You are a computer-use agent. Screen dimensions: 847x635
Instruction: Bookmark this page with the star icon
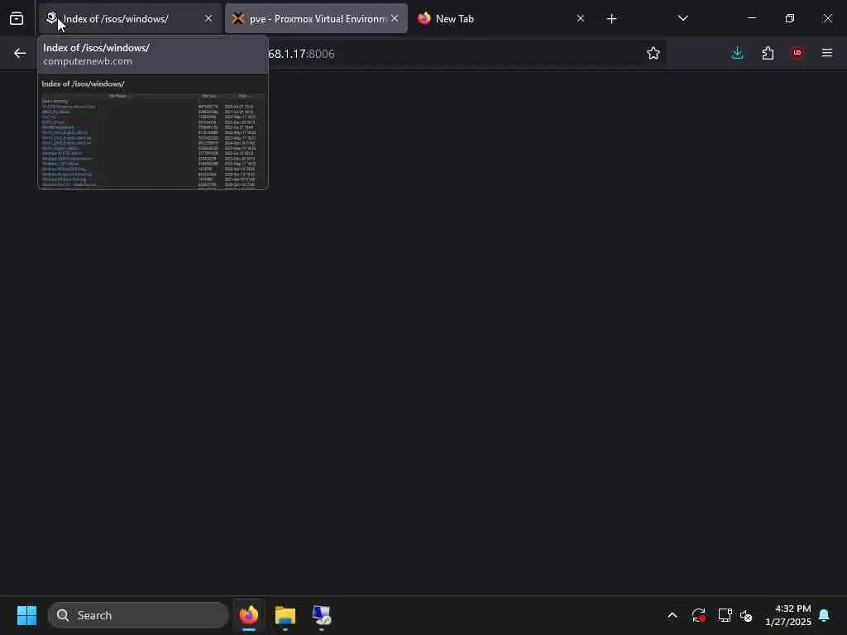[653, 53]
